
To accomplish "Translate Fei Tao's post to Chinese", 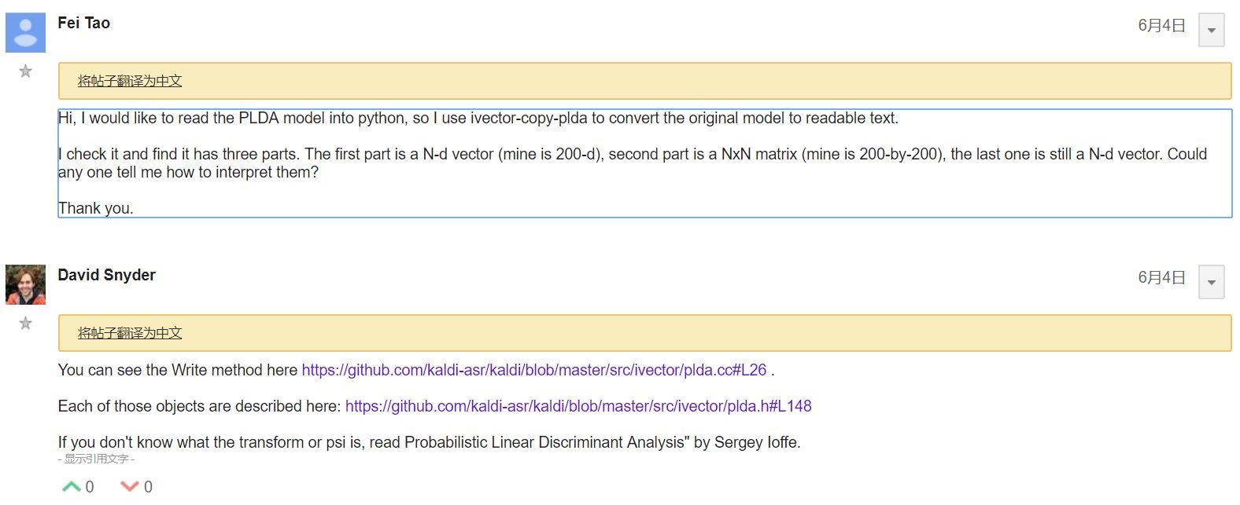I will click(x=130, y=81).
